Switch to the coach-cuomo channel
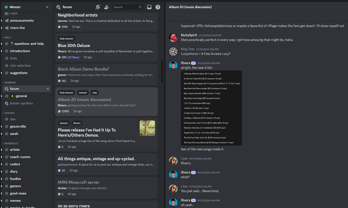Viewport: 348px width, 208px height. click(20, 157)
